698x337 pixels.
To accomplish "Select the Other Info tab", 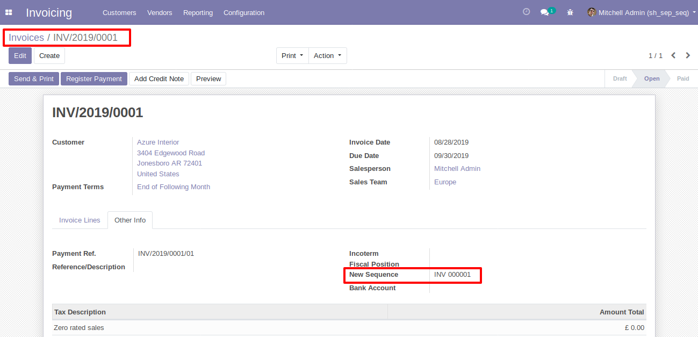I will pyautogui.click(x=130, y=220).
